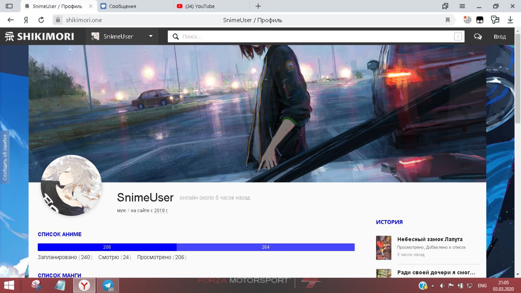Click the Небесный замок Лапута poster thumbnail

[x=383, y=248]
